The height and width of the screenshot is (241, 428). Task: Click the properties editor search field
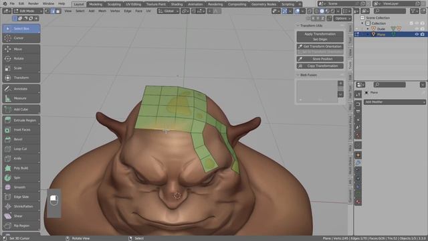(389, 85)
